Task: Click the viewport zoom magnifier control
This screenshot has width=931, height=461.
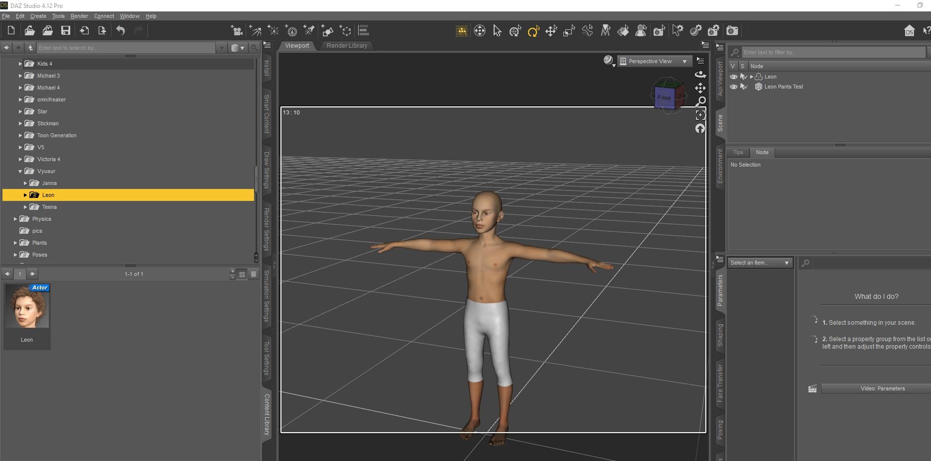Action: (700, 101)
